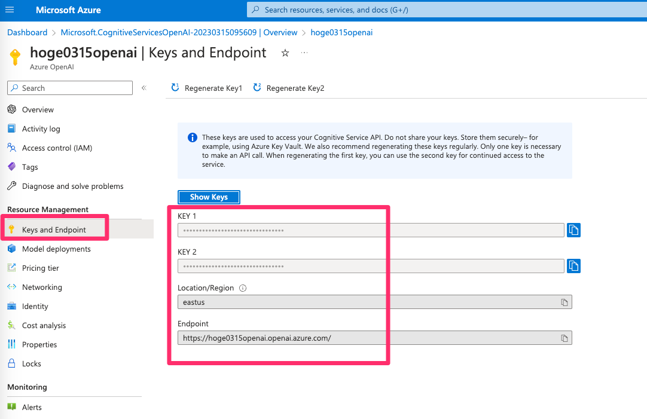Click the Overview OpenAI icon in sidebar
The height and width of the screenshot is (419, 647).
coord(11,109)
